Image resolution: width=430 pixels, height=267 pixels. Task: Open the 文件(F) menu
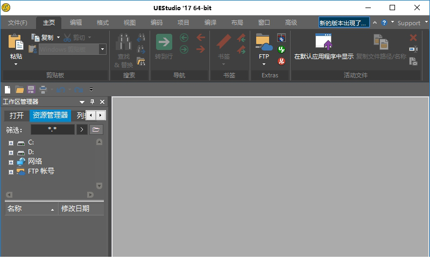(x=18, y=23)
